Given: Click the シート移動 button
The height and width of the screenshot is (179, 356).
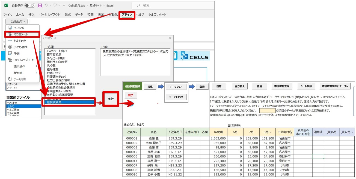Looking at the screenshot, I should (x=306, y=86).
